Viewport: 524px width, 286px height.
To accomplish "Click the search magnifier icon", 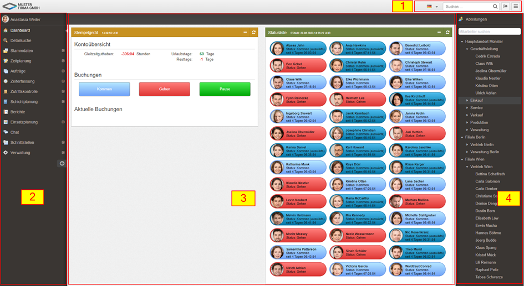I will click(x=495, y=7).
